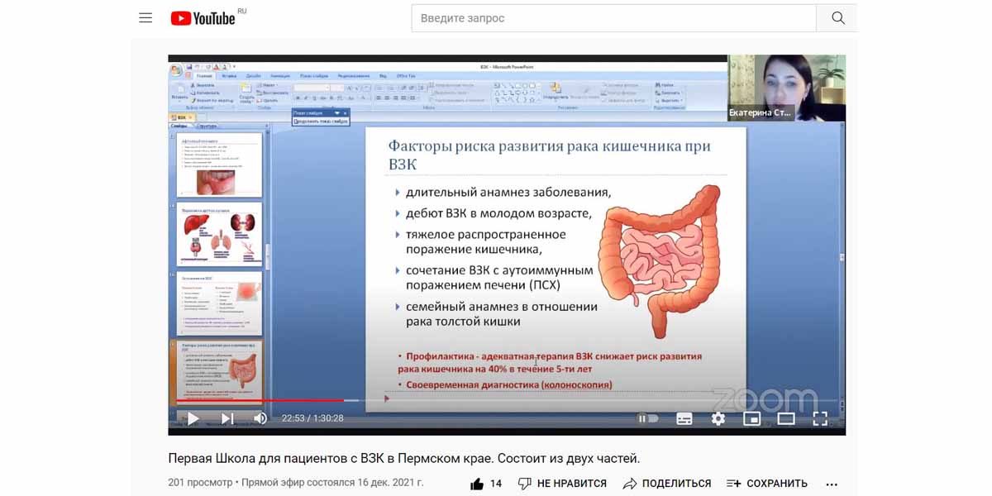992x496 pixels.
Task: Toggle the autoplay switch in player
Action: (x=647, y=418)
